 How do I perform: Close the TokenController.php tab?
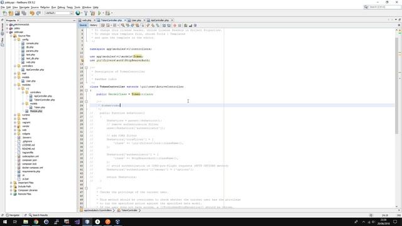125,20
